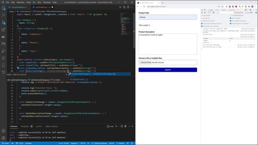Open the Terminal menu in menu bar
The width and height of the screenshot is (258, 145).
click(x=47, y=2)
